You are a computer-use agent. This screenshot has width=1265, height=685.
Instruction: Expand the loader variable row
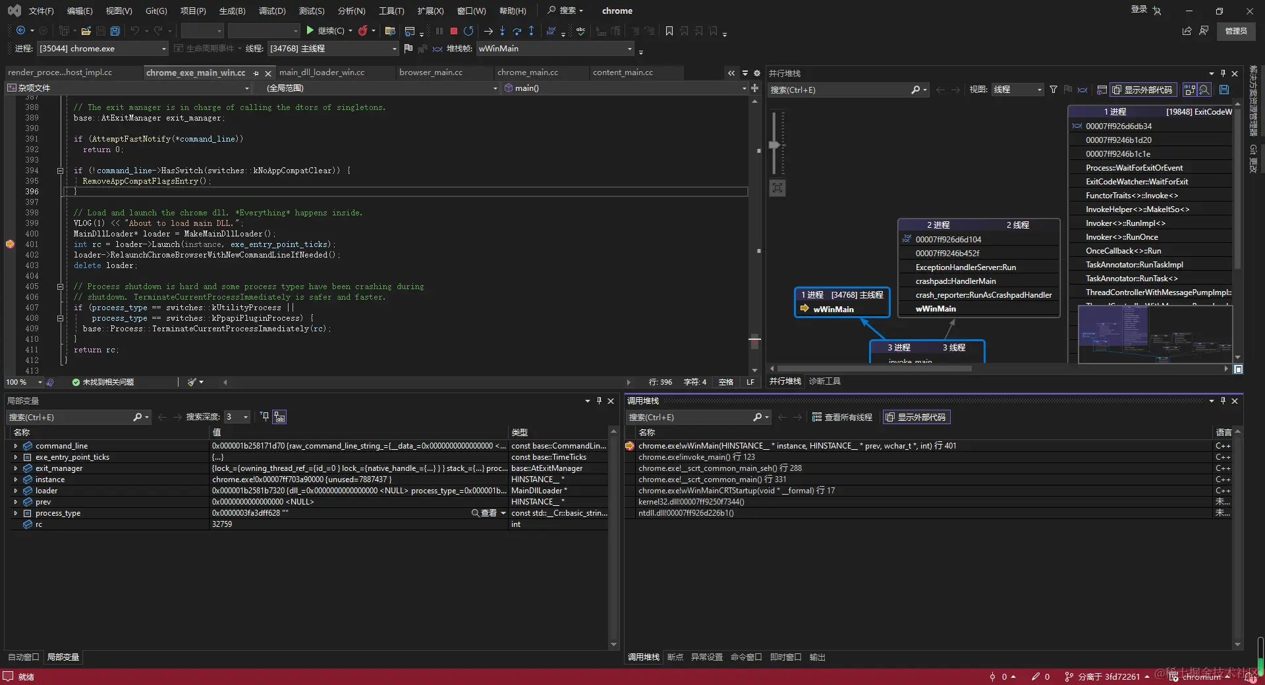coord(15,491)
